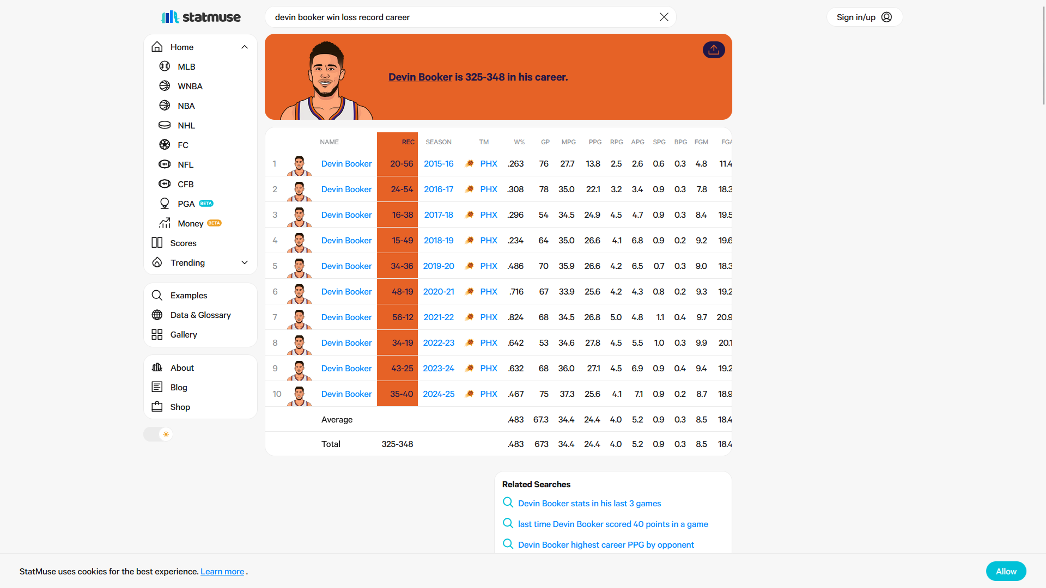The height and width of the screenshot is (588, 1046).
Task: Click the Total 325-348 record cell
Action: coord(397,444)
